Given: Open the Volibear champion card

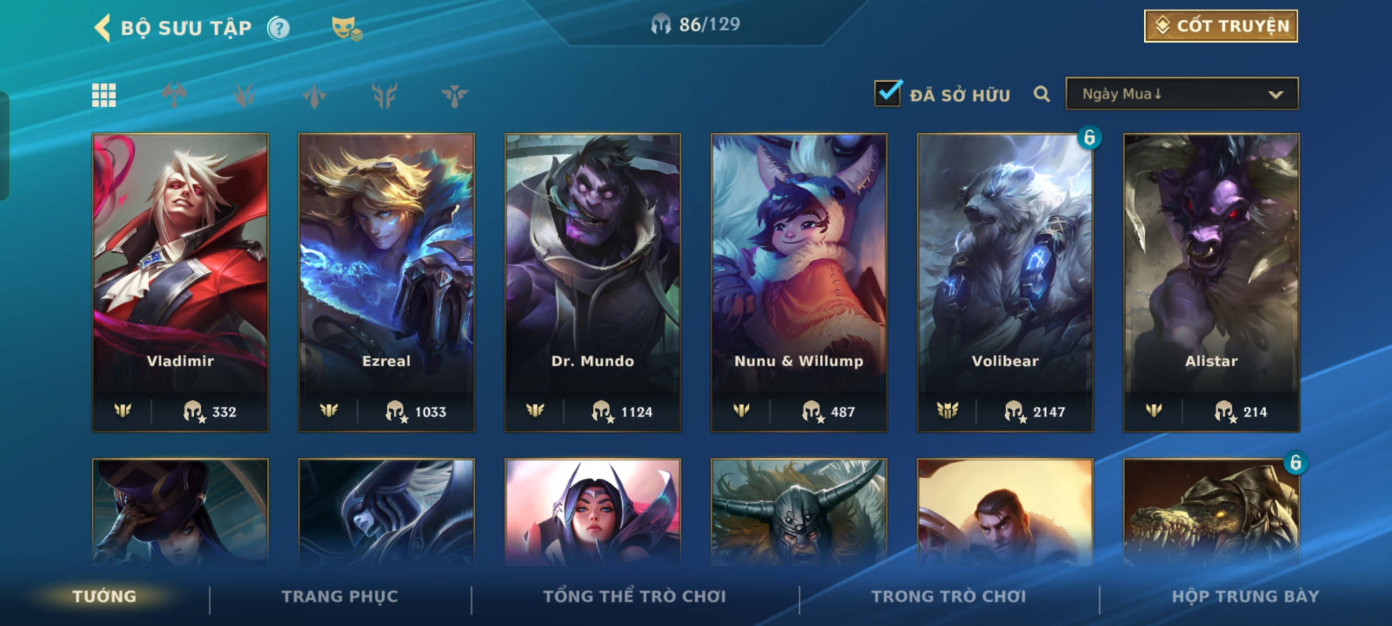Looking at the screenshot, I should (x=1005, y=283).
